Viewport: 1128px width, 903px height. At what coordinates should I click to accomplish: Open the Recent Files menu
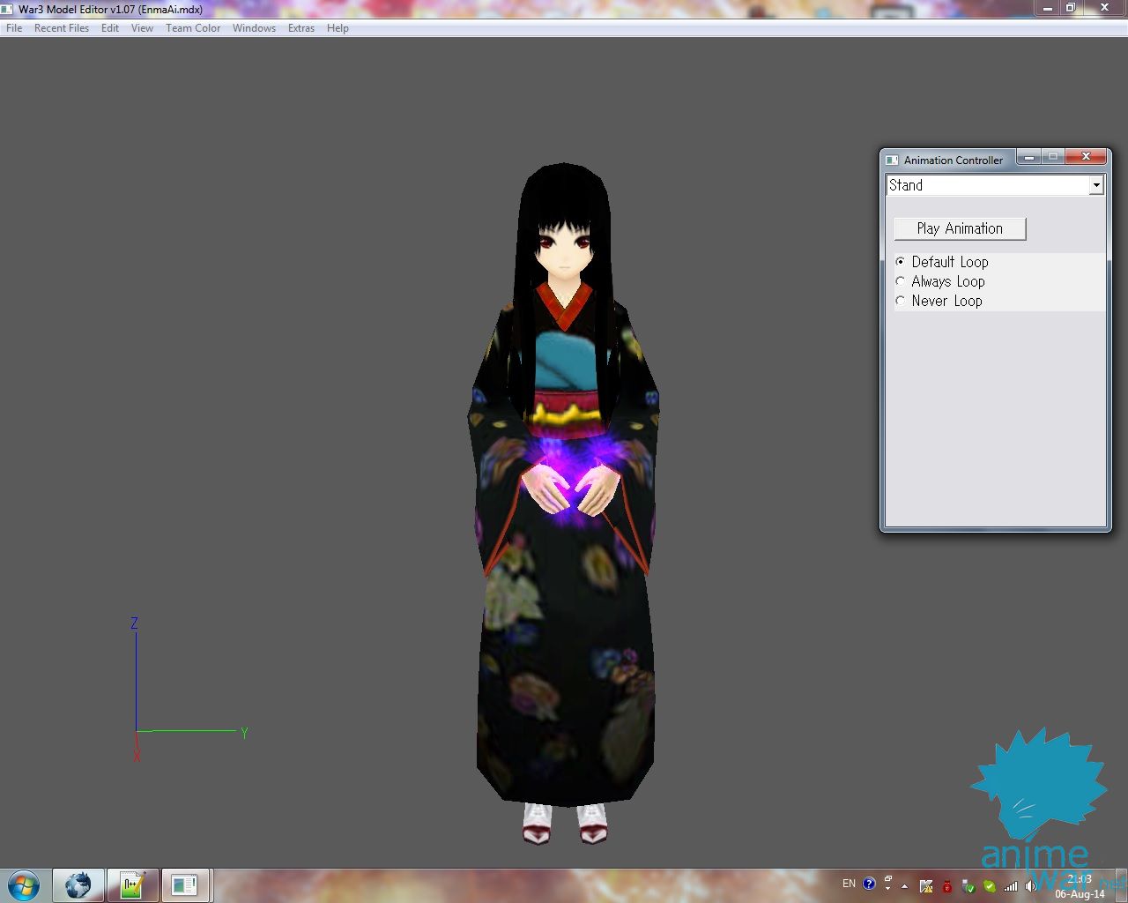(x=62, y=28)
